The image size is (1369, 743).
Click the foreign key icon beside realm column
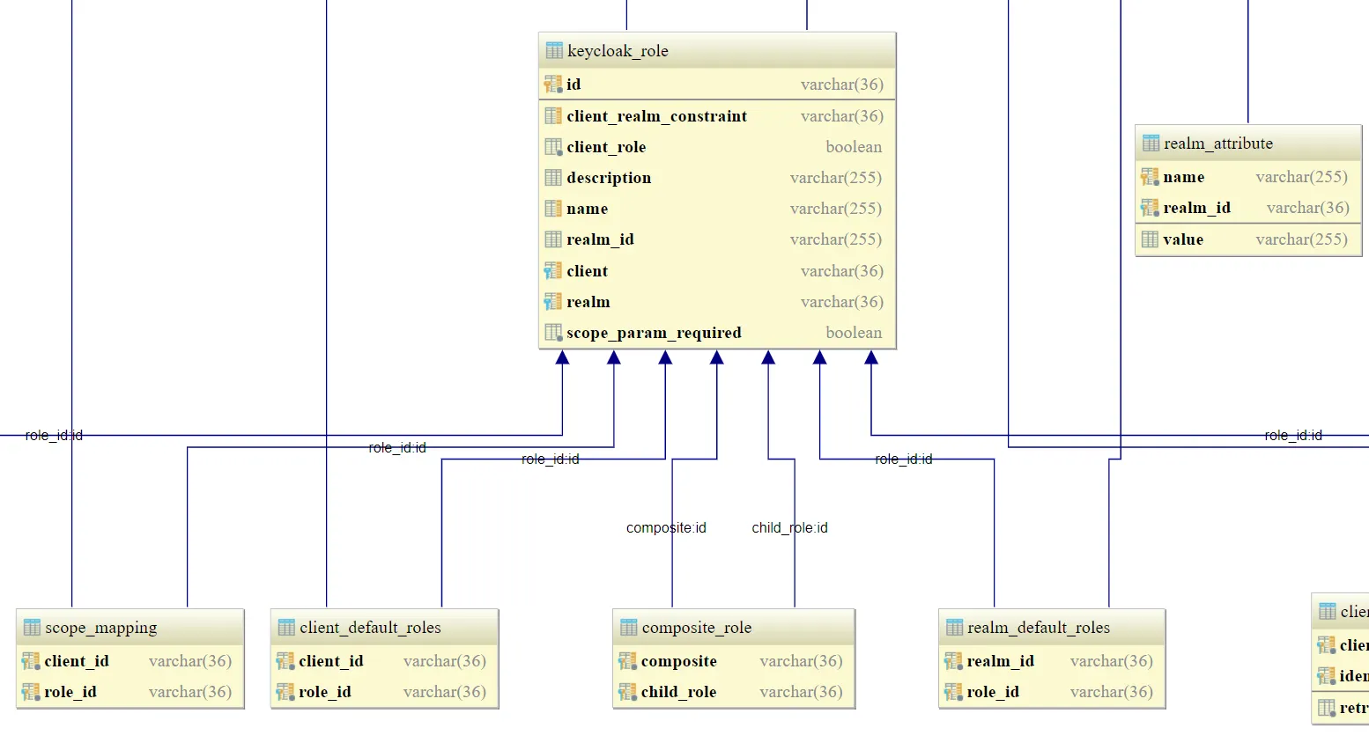552,301
